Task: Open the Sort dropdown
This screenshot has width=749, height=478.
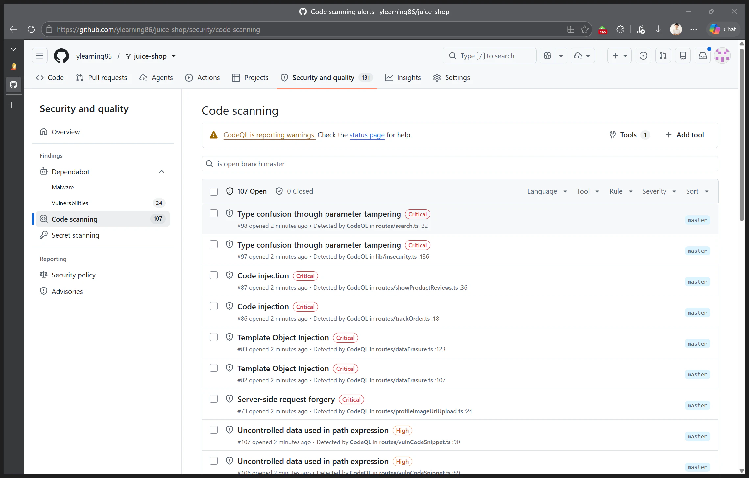Action: pos(697,191)
